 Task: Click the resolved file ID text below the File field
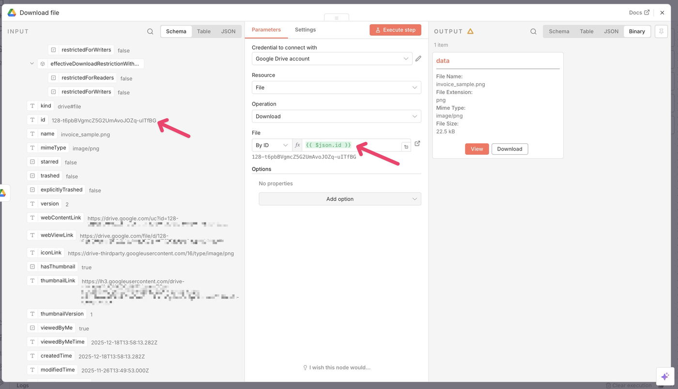(304, 157)
